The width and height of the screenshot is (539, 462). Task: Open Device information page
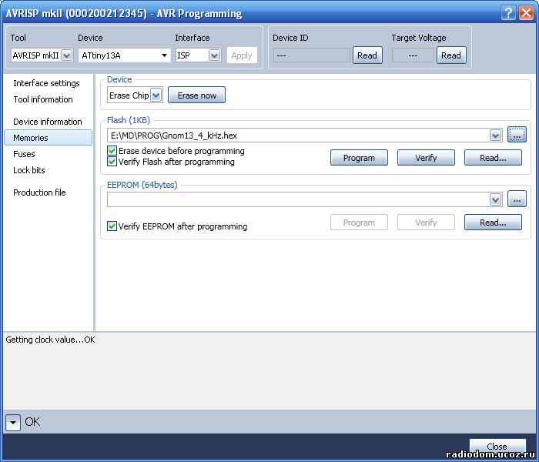(x=48, y=122)
